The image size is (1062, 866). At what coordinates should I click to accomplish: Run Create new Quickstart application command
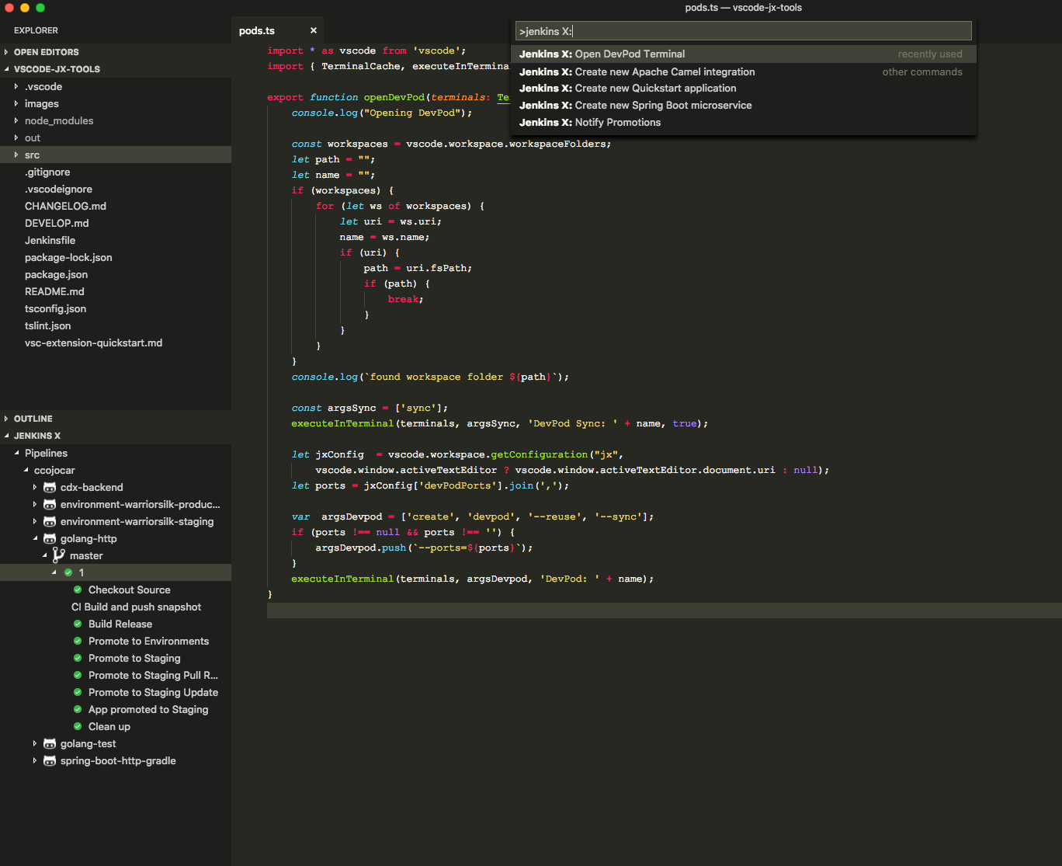pos(744,89)
